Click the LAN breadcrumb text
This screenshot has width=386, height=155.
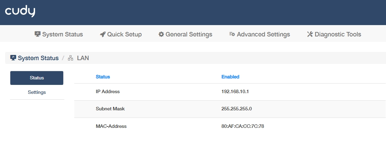(83, 58)
